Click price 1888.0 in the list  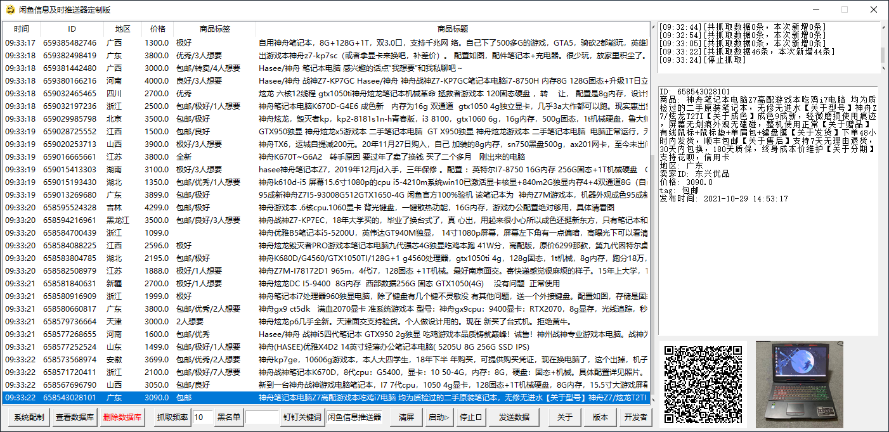tap(157, 271)
